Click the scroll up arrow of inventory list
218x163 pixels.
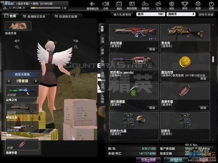[213, 25]
